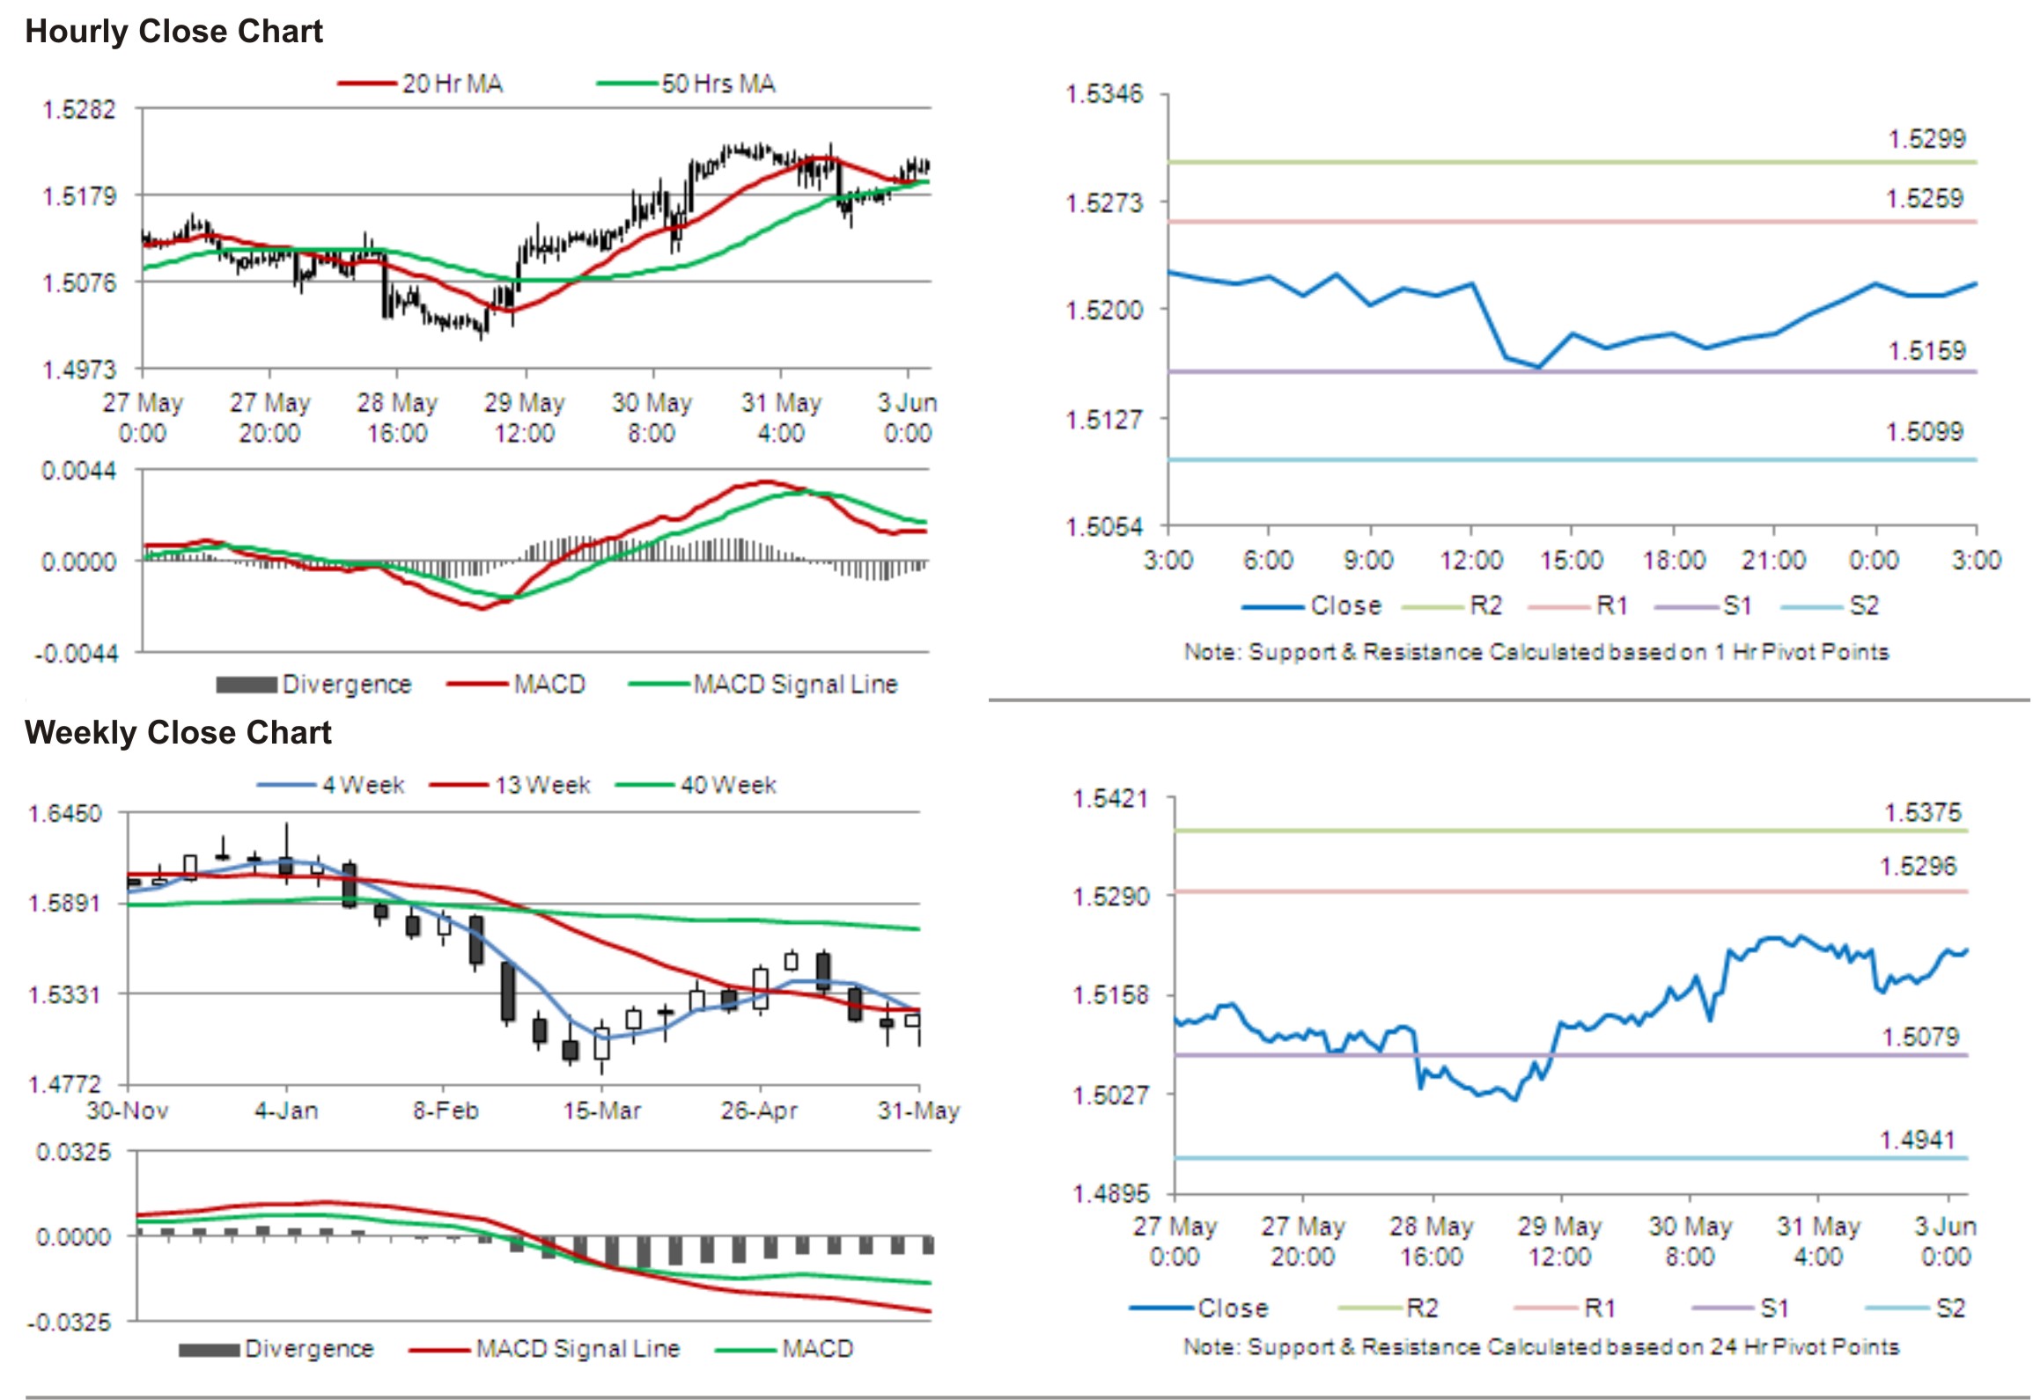
Task: Click the 'Weekly Close Chart' heading
Action: (178, 732)
